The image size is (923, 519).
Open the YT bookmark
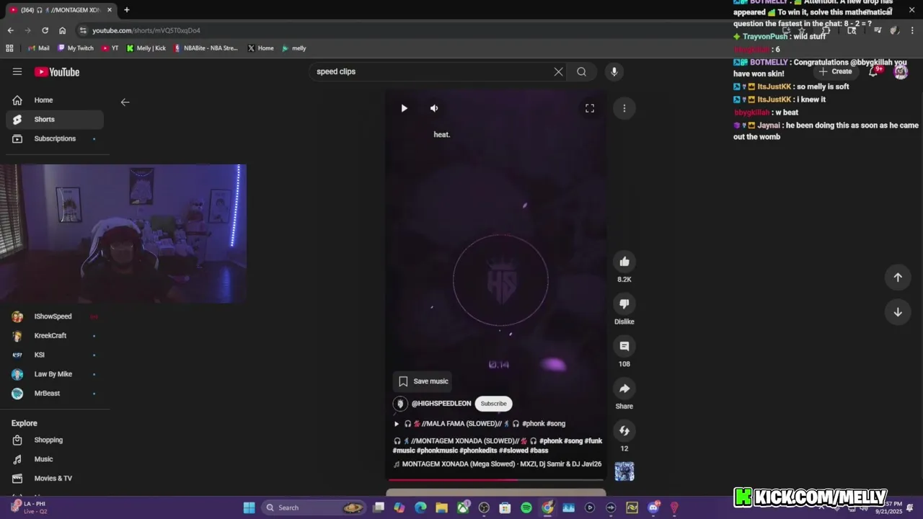click(x=110, y=48)
